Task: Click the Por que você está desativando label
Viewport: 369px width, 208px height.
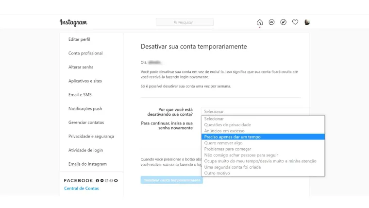Action: pos(170,112)
